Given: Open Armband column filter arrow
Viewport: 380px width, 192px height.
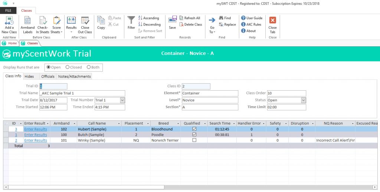Looking at the screenshot, I should [x=74, y=124].
